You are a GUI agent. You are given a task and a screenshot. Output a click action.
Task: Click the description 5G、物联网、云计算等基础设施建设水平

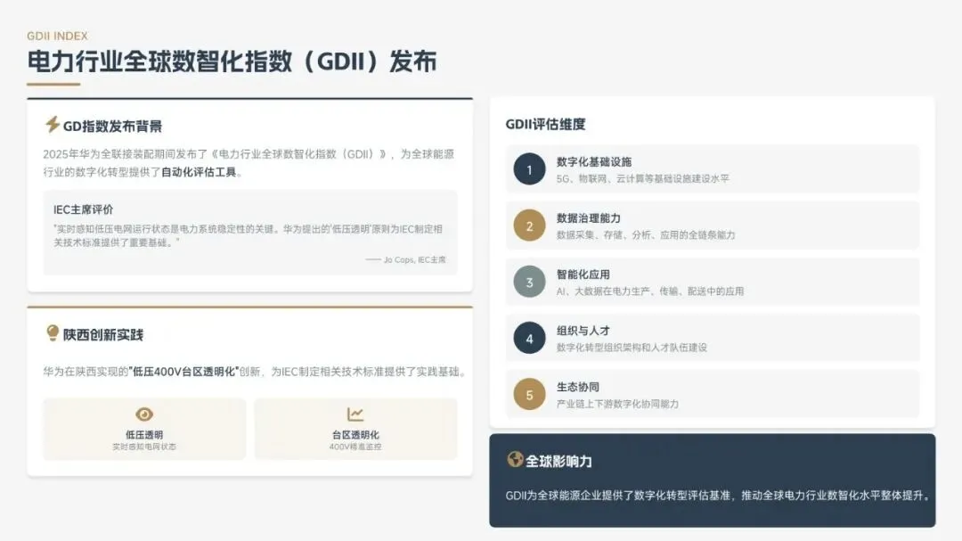(643, 178)
